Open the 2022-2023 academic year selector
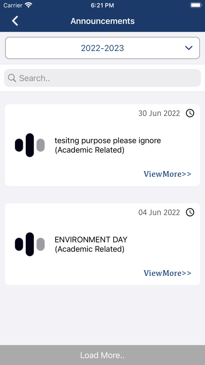205x365 pixels. 102,48
